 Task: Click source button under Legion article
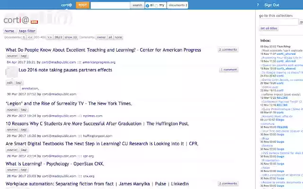12,110
